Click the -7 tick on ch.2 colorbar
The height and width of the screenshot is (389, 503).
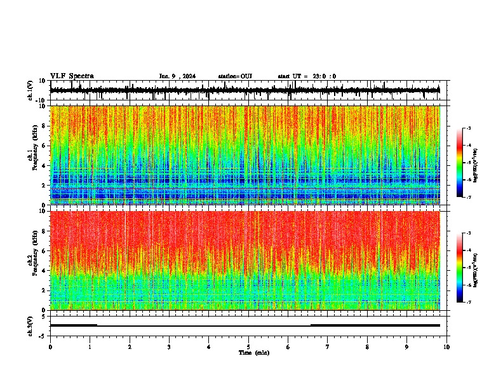pyautogui.click(x=469, y=302)
